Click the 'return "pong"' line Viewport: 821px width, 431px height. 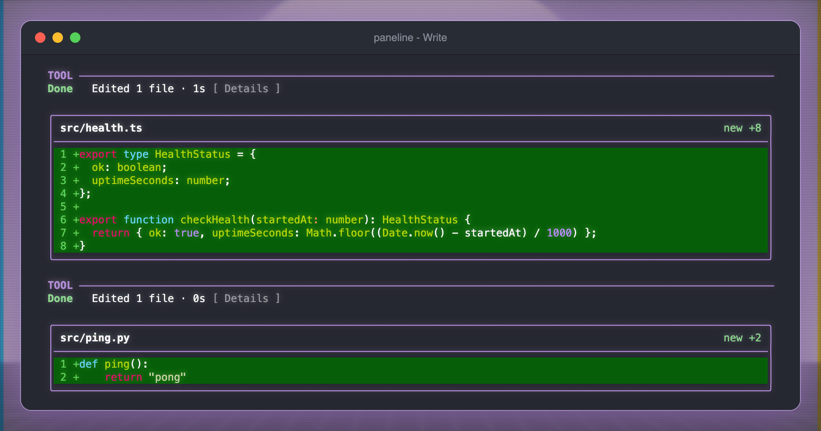click(410, 377)
